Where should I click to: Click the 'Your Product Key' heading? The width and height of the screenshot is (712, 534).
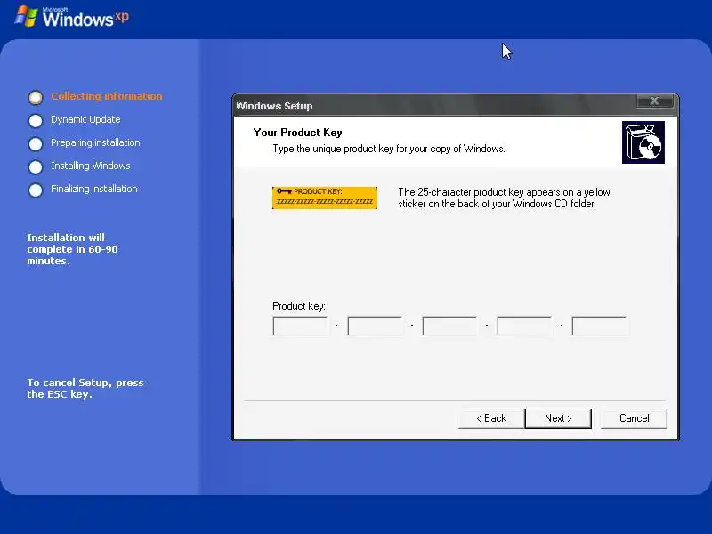click(297, 133)
